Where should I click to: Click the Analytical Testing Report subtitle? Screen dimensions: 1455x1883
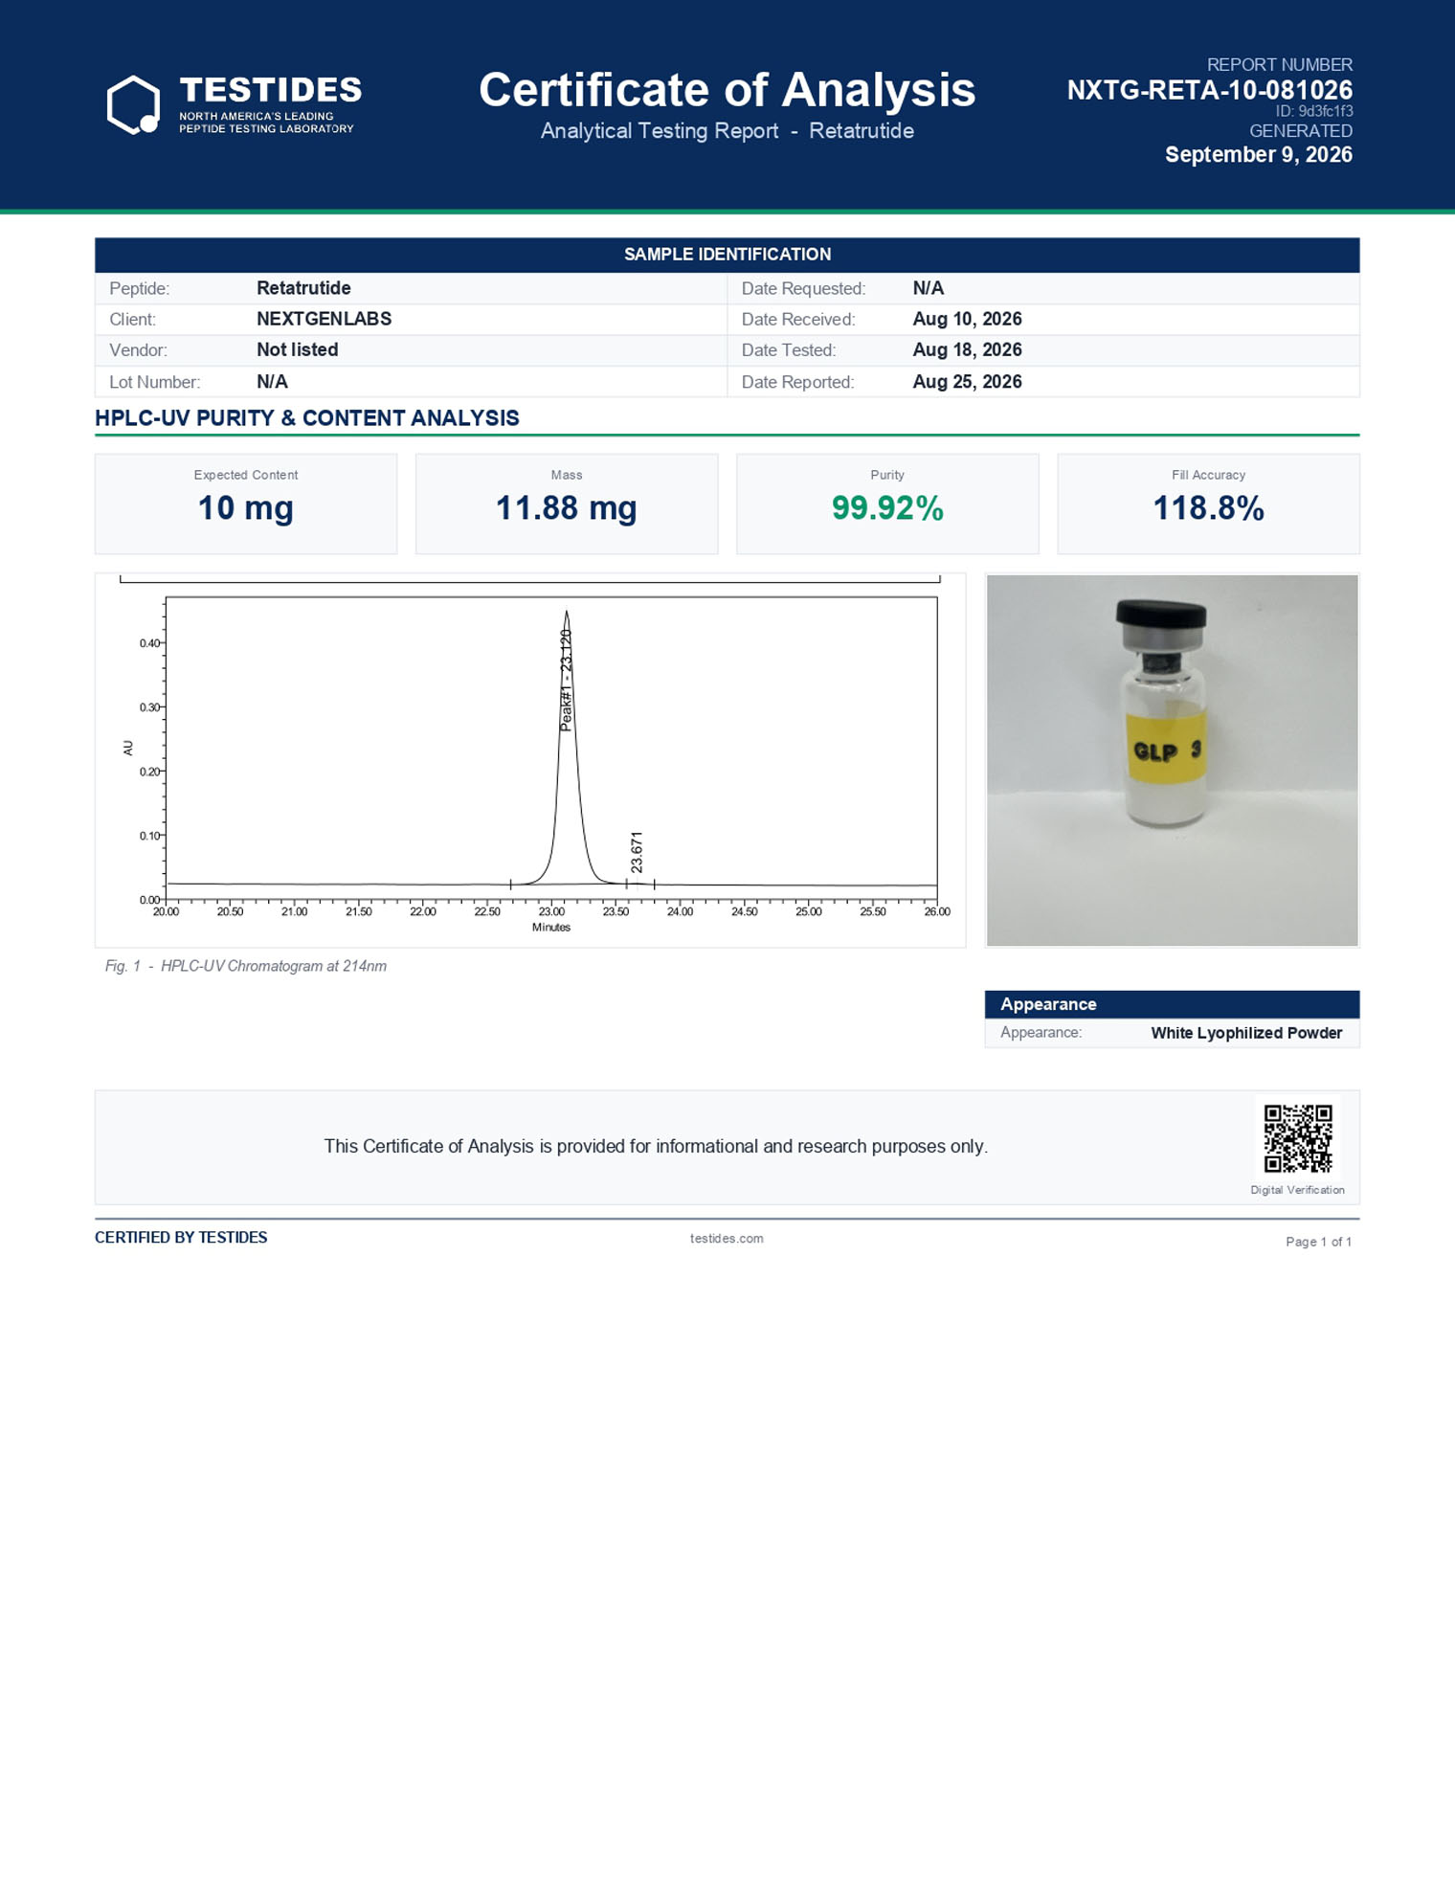coord(727,131)
